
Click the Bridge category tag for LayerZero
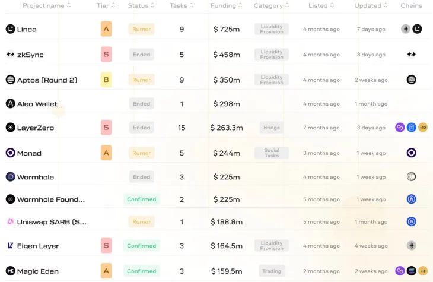click(272, 128)
